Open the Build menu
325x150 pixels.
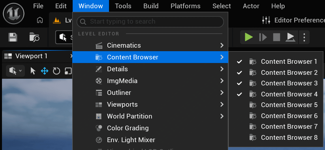(151, 6)
